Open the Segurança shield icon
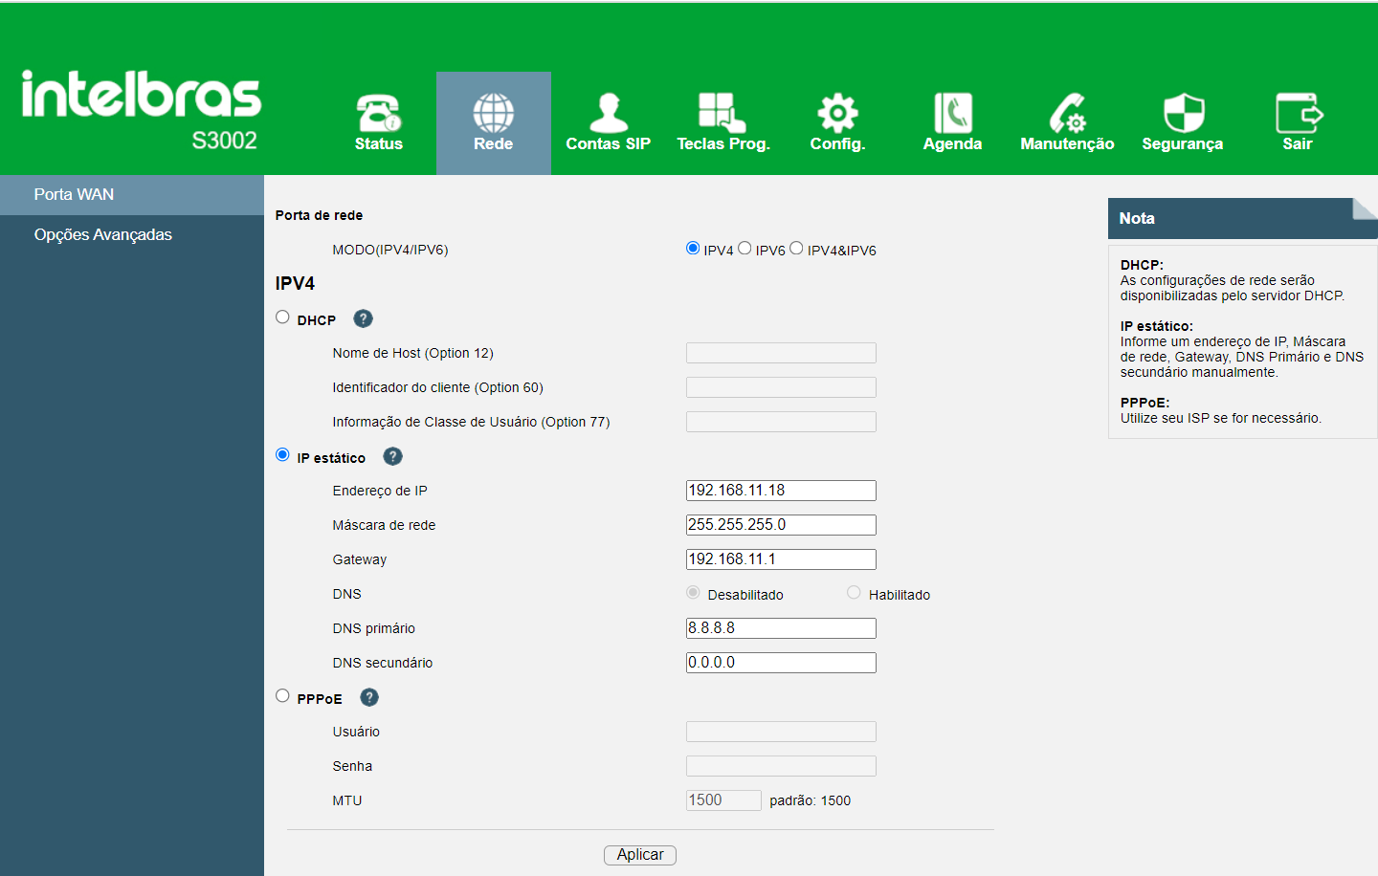 click(1184, 113)
